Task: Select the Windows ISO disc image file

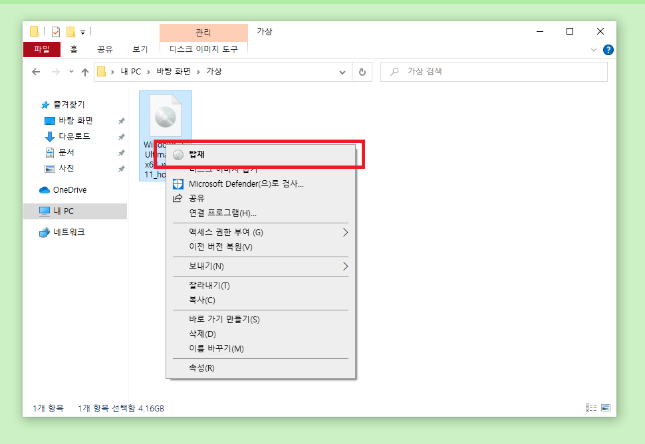Action: point(166,116)
